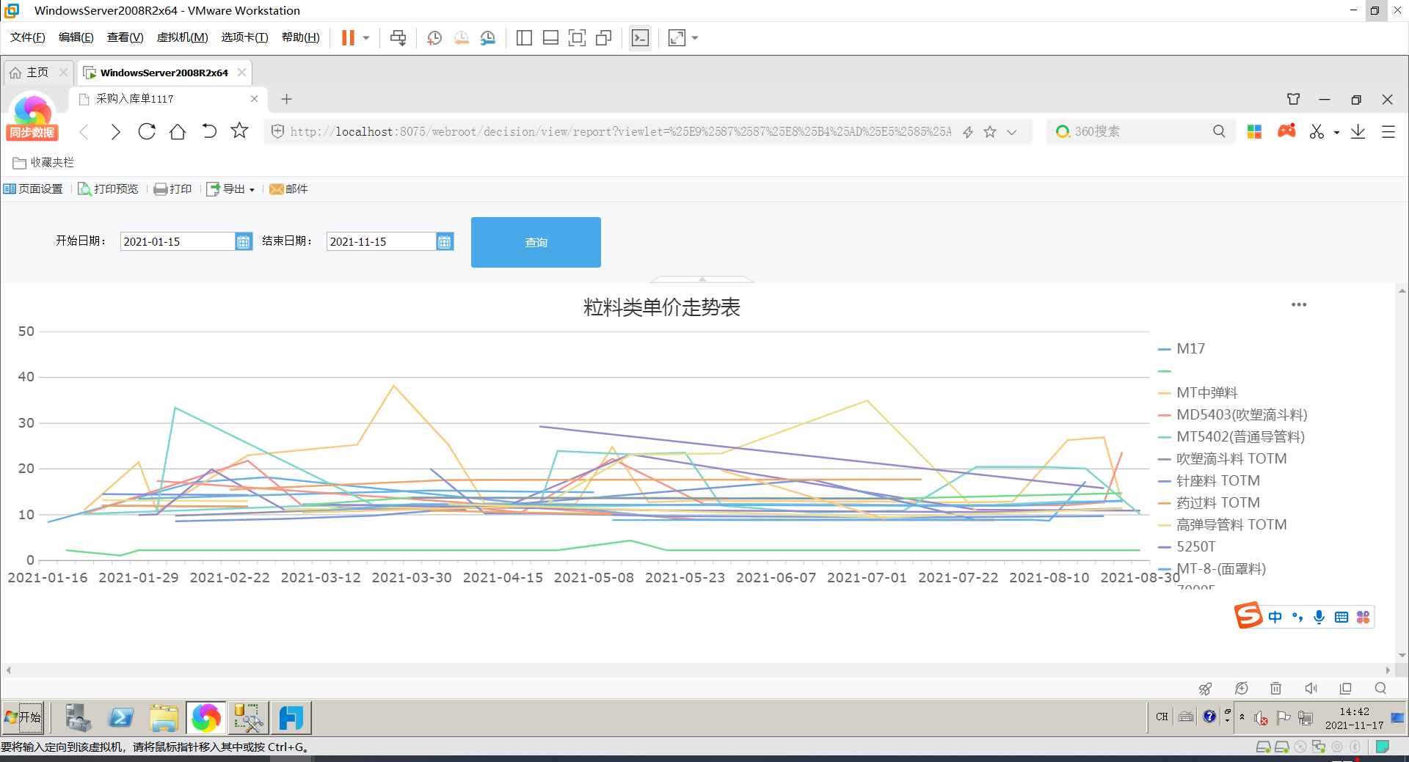
Task: Click the stretch guest display icon
Action: click(x=677, y=37)
